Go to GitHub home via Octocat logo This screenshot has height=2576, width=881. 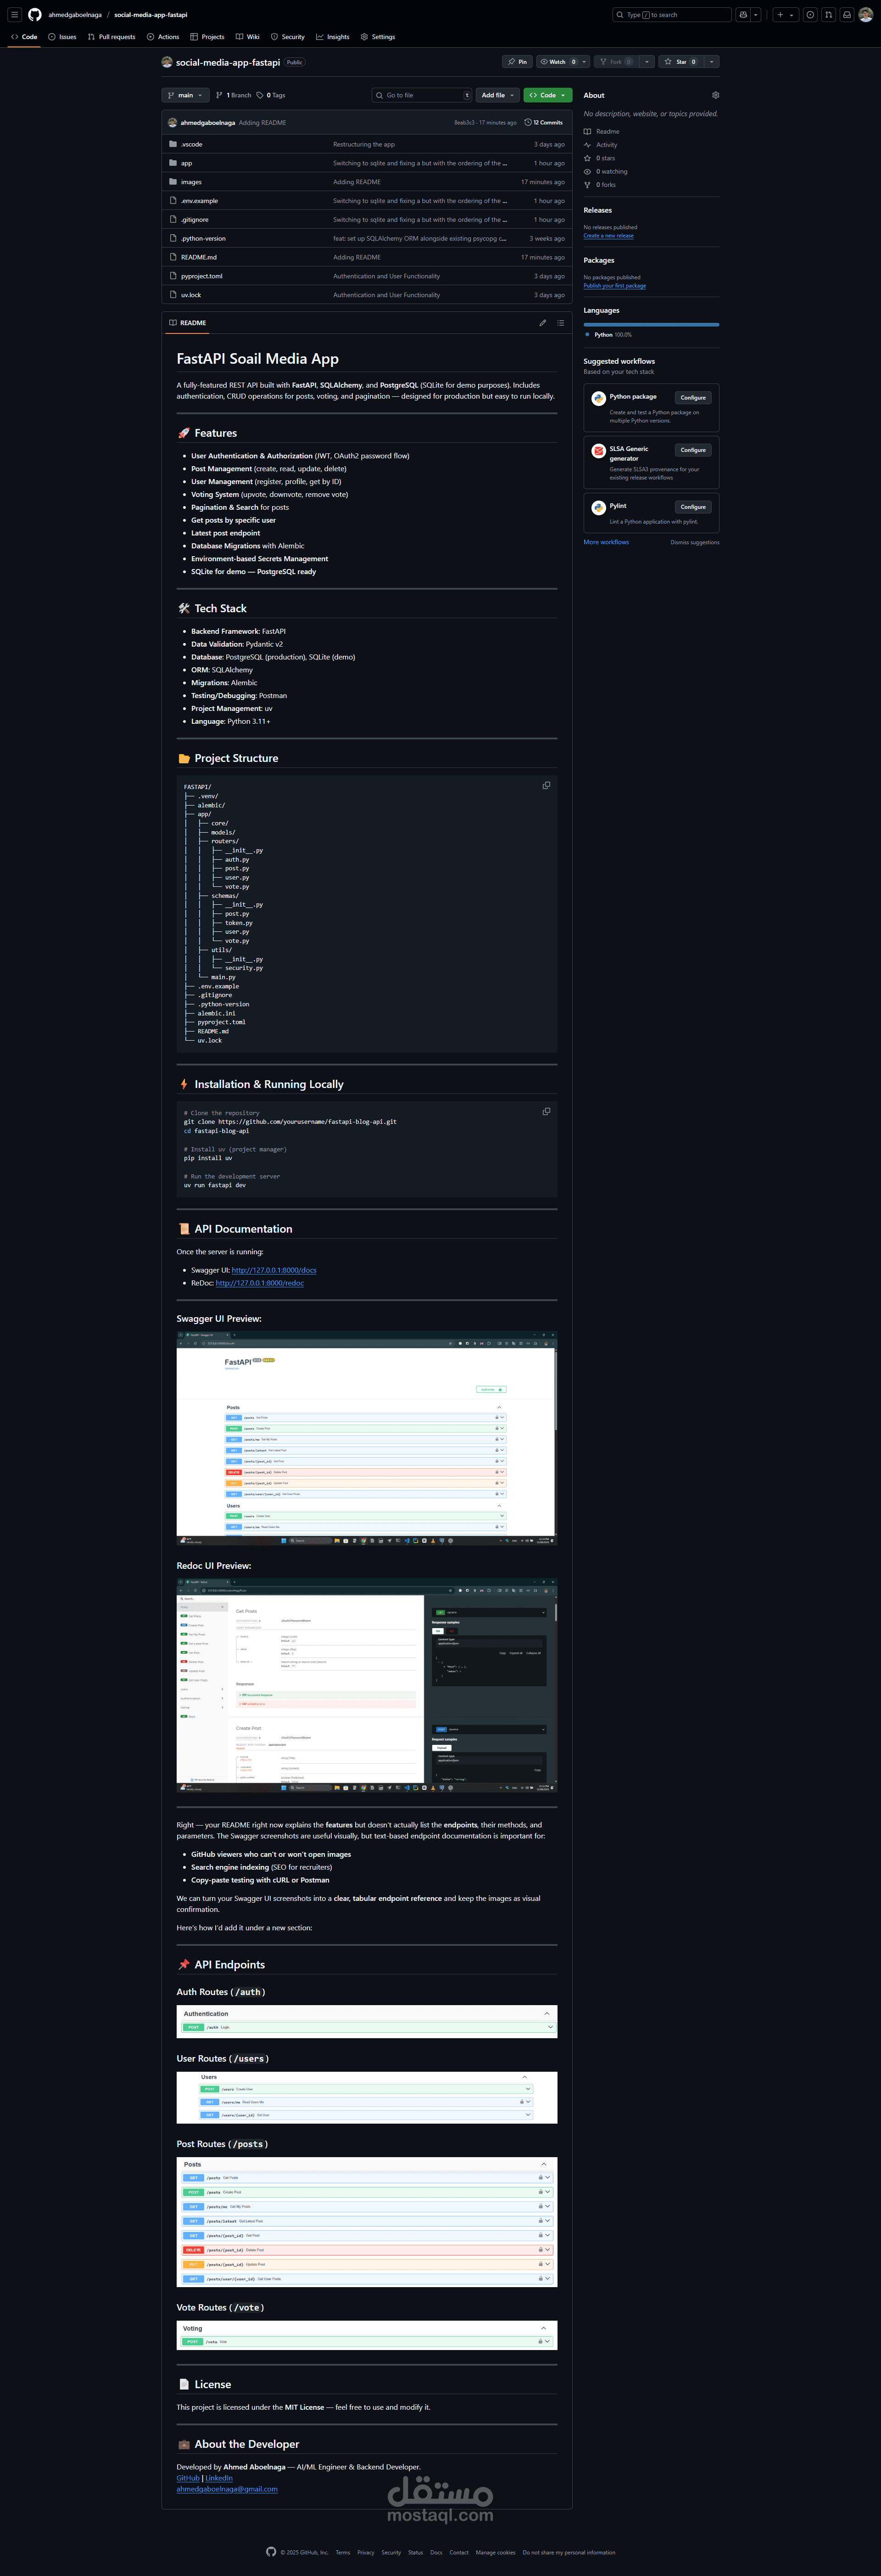pos(35,15)
